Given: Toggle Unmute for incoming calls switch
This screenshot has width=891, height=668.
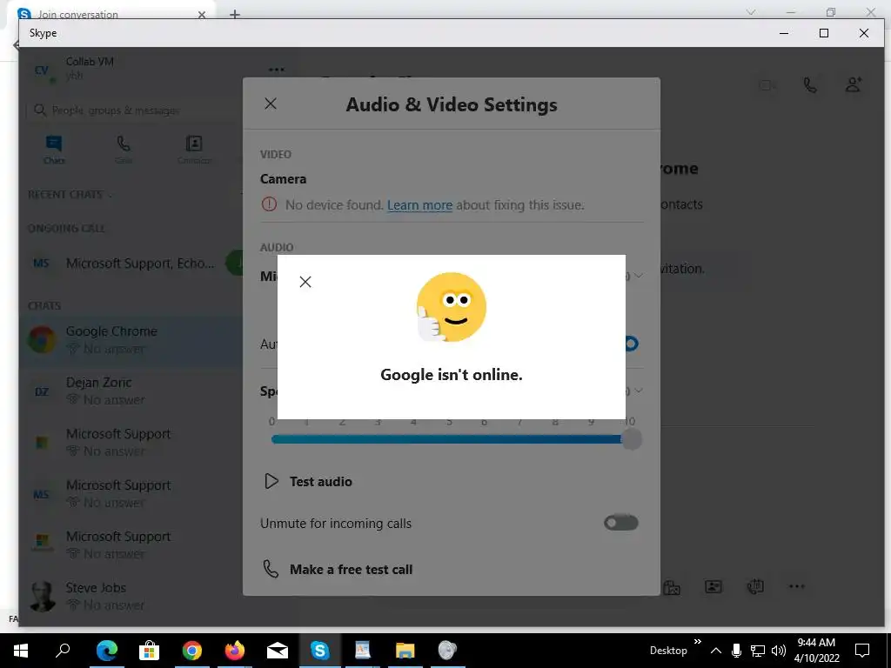Looking at the screenshot, I should [x=621, y=523].
